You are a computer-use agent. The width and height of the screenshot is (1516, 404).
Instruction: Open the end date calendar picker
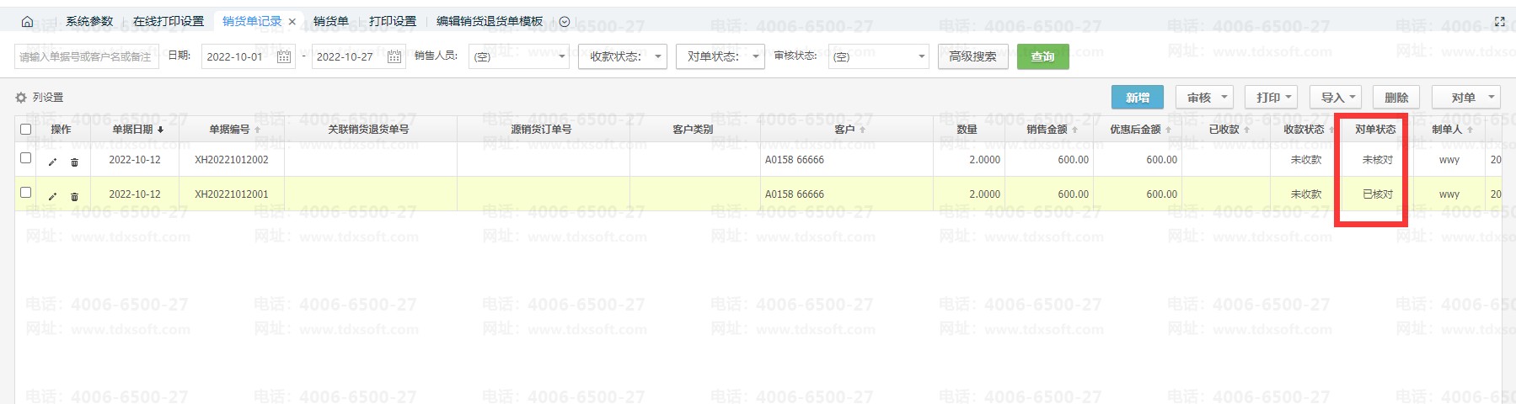tap(394, 57)
